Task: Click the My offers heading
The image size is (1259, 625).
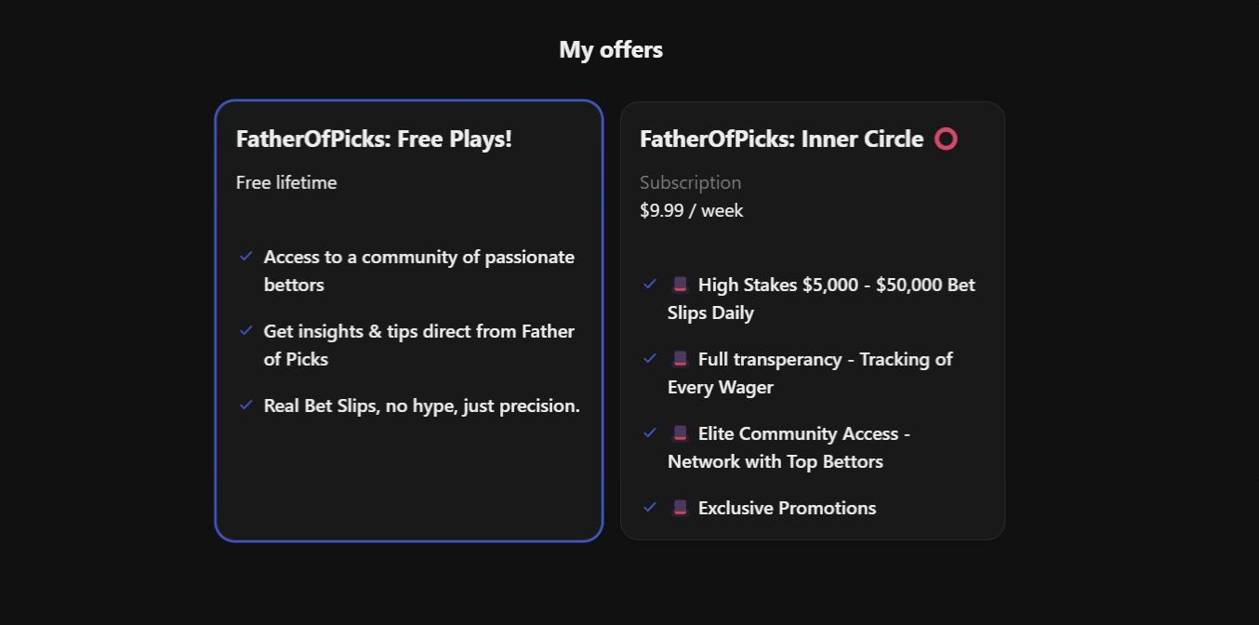Action: click(611, 48)
